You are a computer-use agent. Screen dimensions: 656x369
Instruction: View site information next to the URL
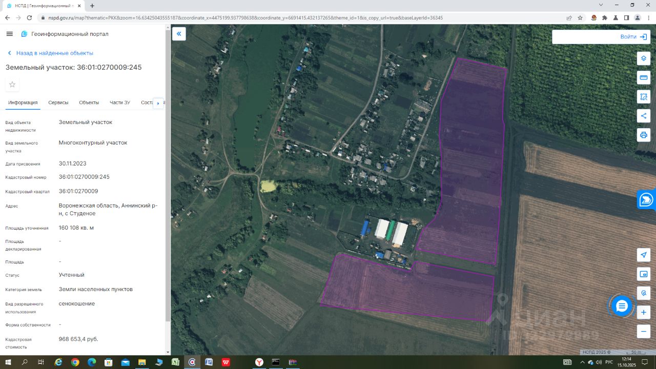point(44,17)
